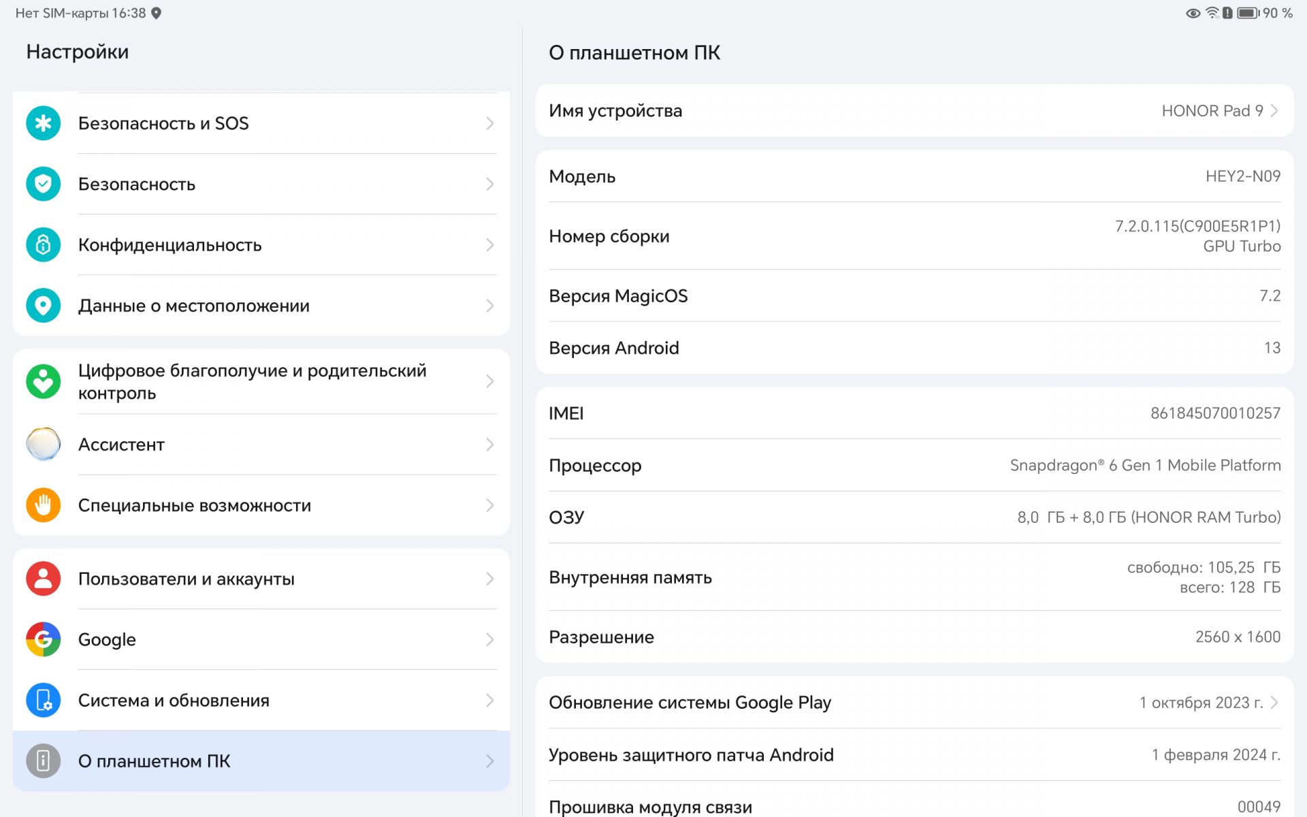Tap the ОЗУ HONOR RAM Turbo row

914,517
